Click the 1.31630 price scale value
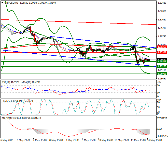Image resolution: width=168 pixels, height=143 pixels. click(162, 20)
